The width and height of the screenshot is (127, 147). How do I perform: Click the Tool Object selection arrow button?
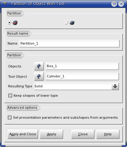click(39, 77)
